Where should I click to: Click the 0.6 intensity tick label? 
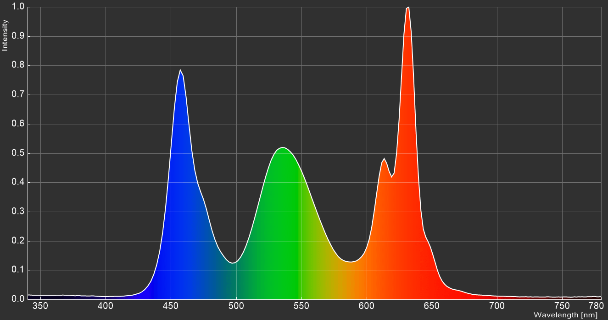(x=19, y=124)
